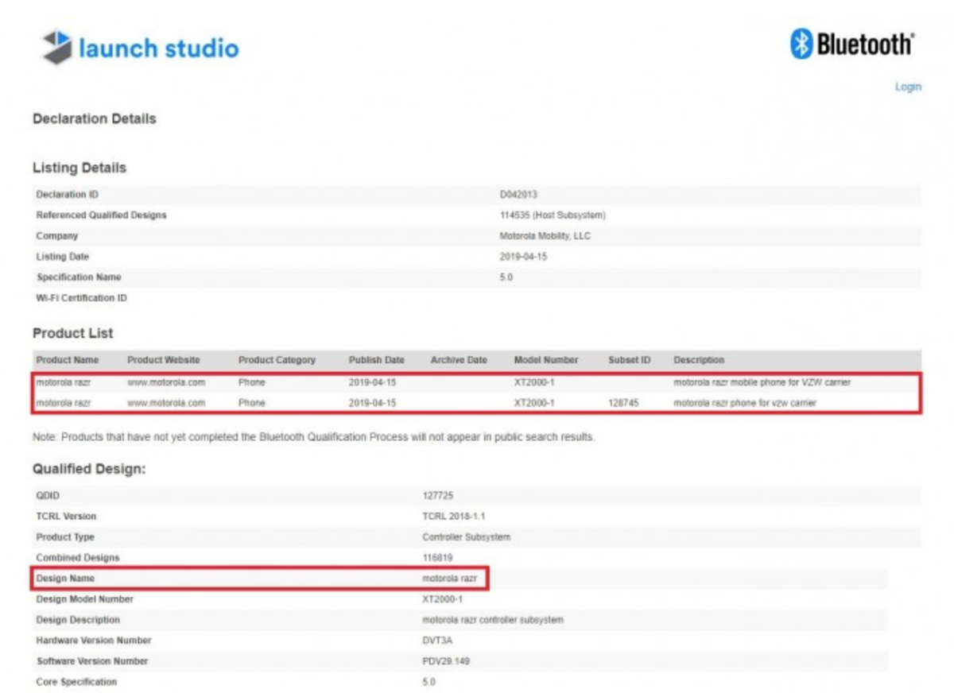Screen dimensions: 954x697
Task: Select motorola razr in the subset 128745 row
Action: pos(64,403)
